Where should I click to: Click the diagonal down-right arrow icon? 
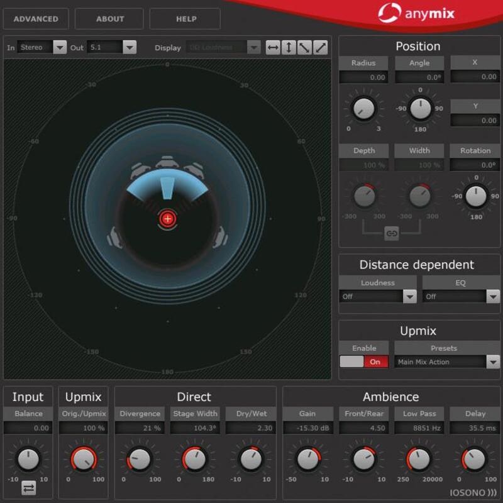304,47
